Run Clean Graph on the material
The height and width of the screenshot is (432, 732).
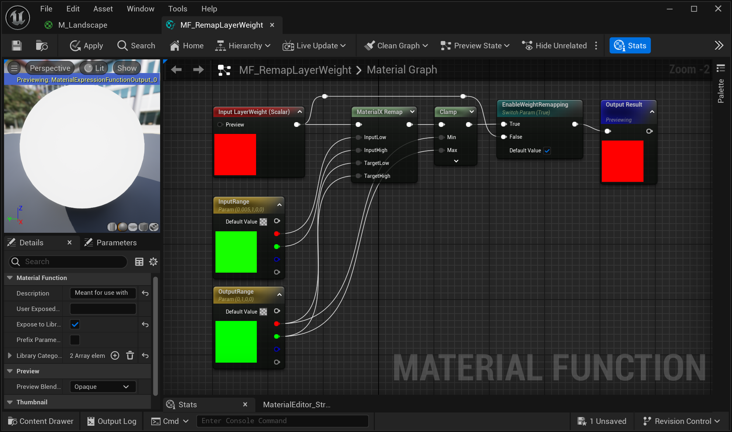395,45
